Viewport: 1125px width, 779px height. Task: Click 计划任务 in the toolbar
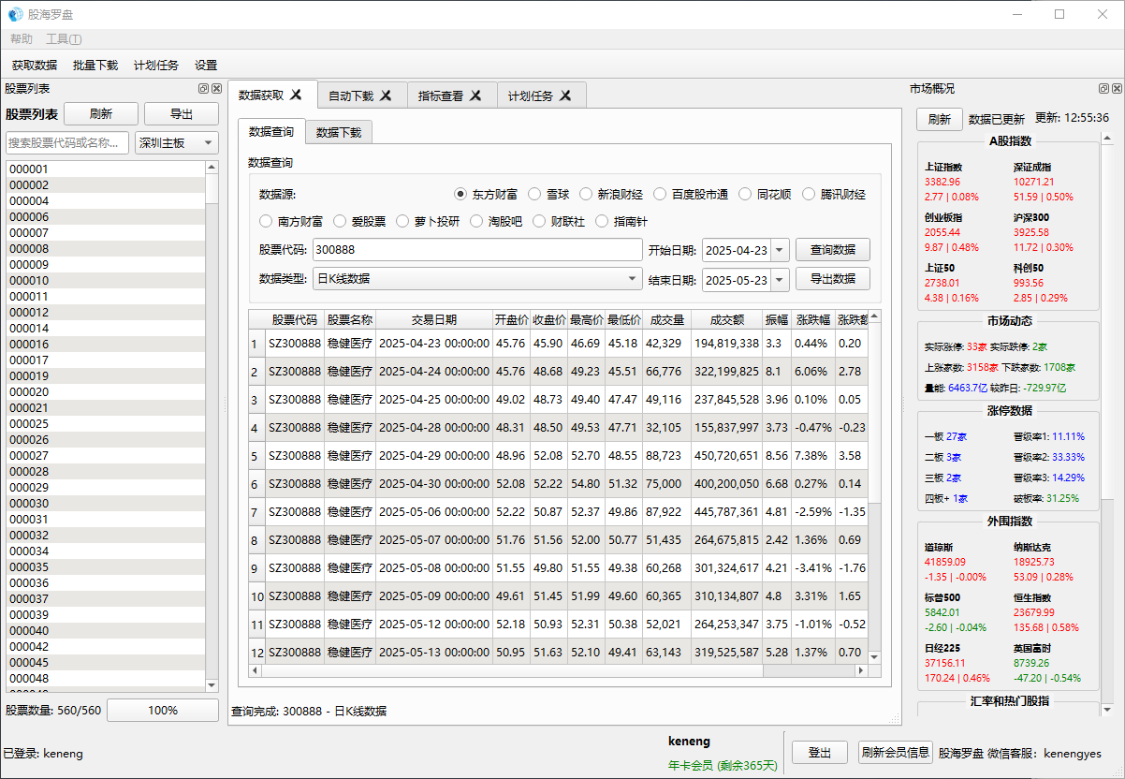click(156, 66)
